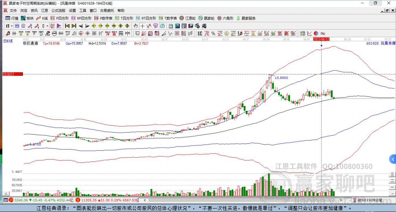
Task: Expand the dropdown beside the 0 icon
Action: (x=47, y=26)
